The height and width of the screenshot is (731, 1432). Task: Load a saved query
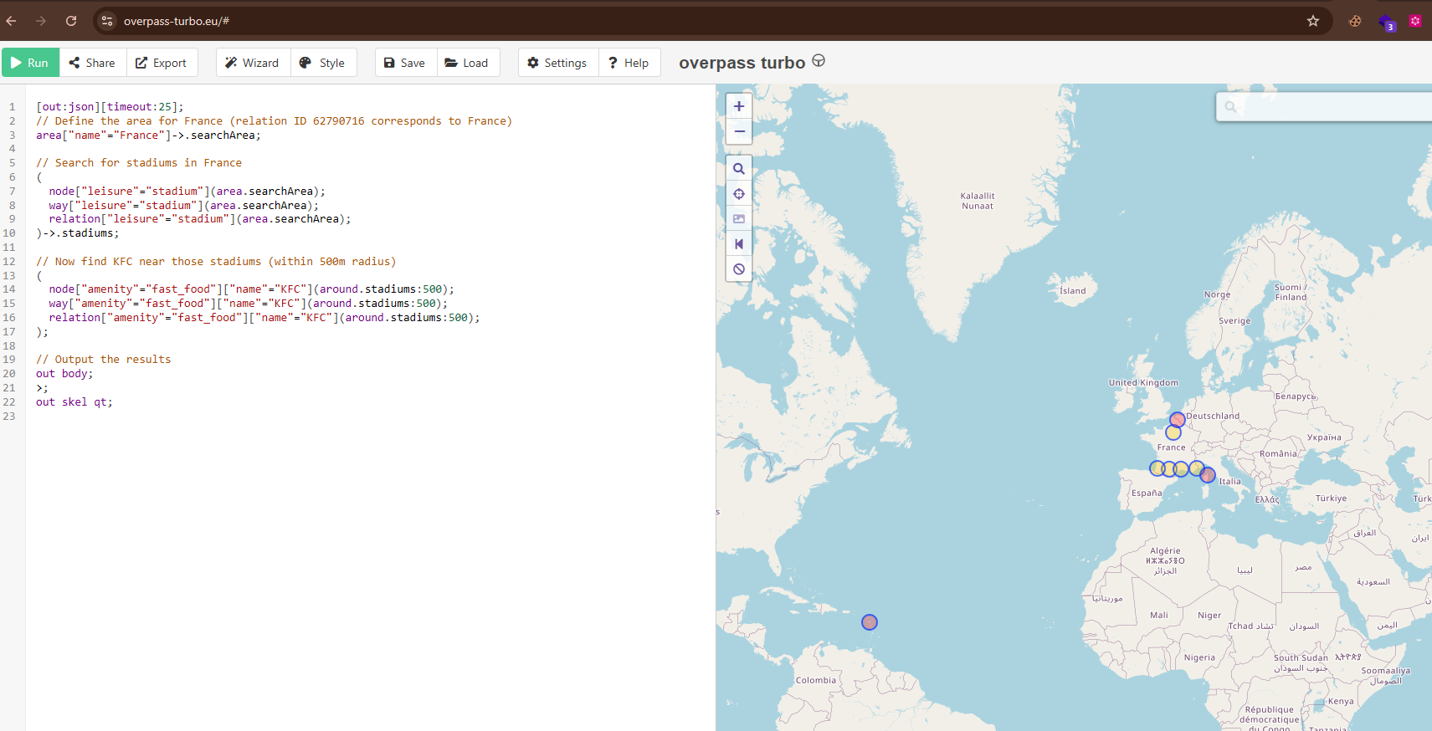tap(467, 63)
